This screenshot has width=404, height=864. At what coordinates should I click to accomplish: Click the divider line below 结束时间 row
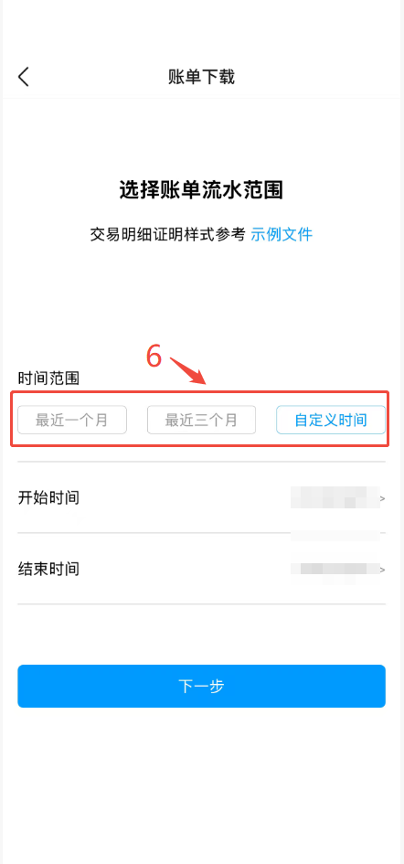[x=202, y=604]
